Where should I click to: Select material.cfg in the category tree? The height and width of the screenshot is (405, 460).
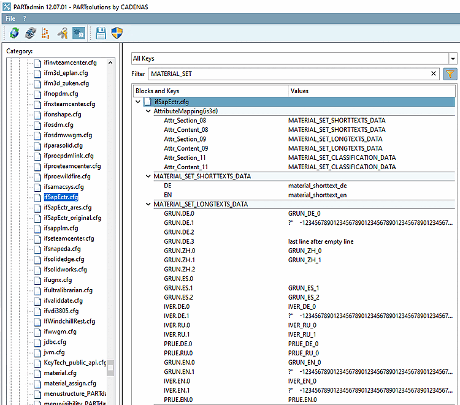click(x=60, y=373)
